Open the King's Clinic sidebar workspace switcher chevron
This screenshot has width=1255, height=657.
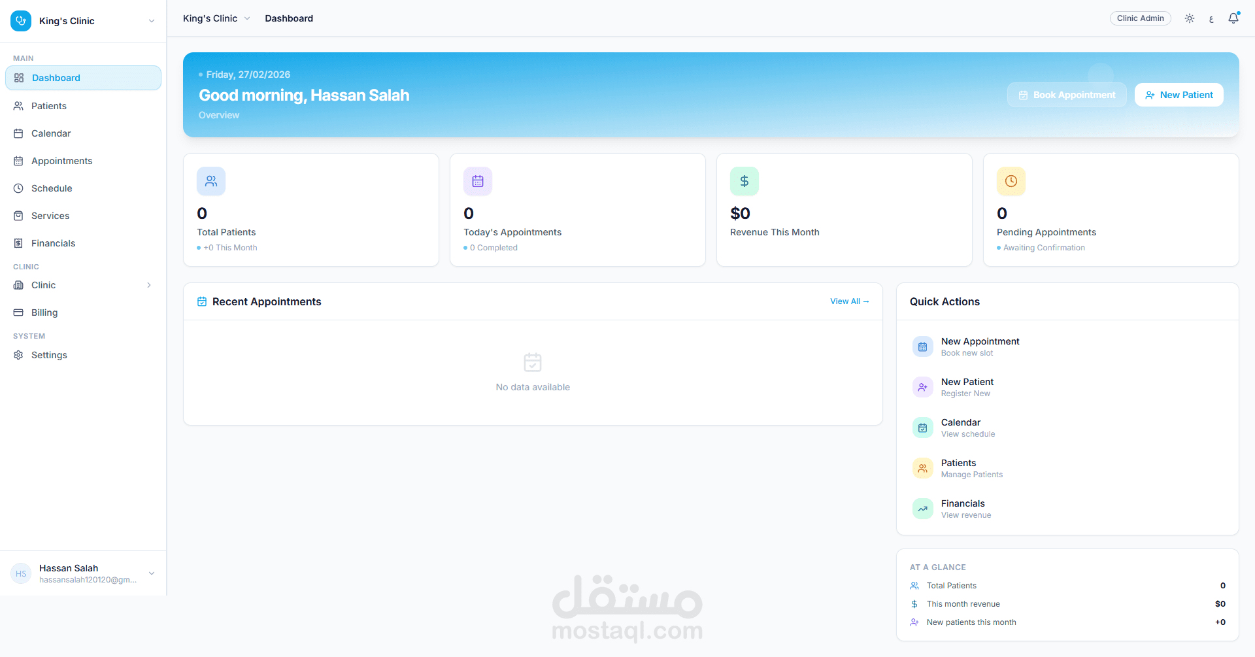click(x=152, y=21)
